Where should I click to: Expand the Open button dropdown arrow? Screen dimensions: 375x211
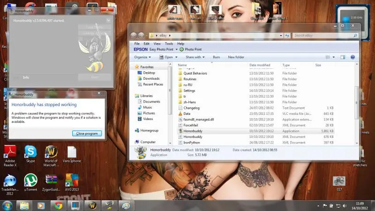pos(176,57)
